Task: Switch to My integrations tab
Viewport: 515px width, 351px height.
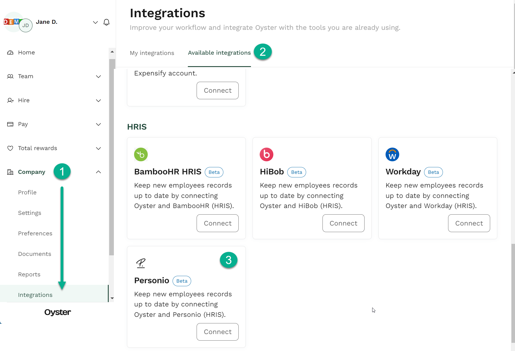Action: click(152, 53)
